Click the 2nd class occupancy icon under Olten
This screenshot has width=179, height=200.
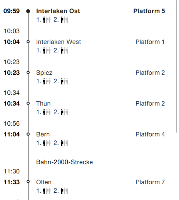pyautogui.click(x=64, y=191)
